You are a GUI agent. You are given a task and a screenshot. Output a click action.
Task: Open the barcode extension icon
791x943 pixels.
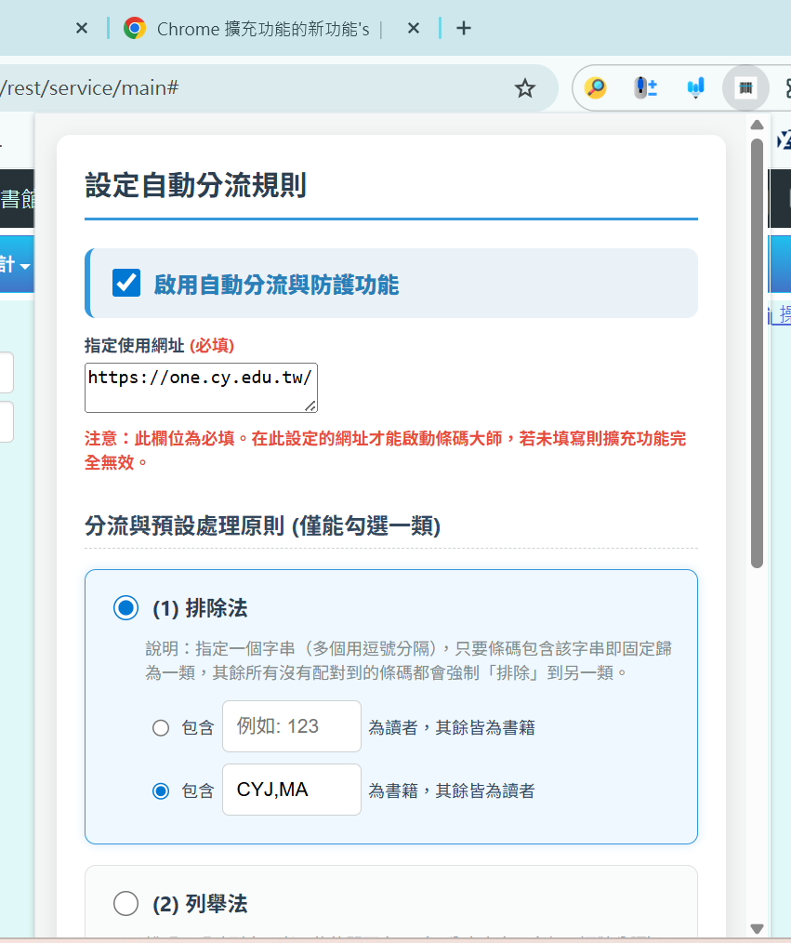(x=745, y=87)
